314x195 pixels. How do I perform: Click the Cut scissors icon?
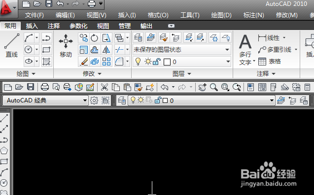(x=105, y=87)
